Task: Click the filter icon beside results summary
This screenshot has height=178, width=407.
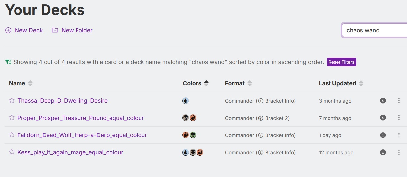Action: (8, 62)
